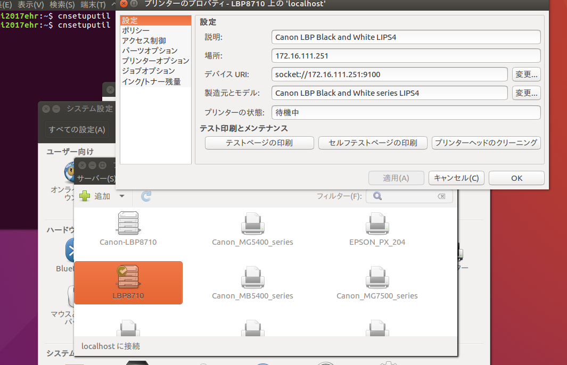This screenshot has width=567, height=365.
Task: Click the magnifier icon in filter field
Action: pos(377,196)
